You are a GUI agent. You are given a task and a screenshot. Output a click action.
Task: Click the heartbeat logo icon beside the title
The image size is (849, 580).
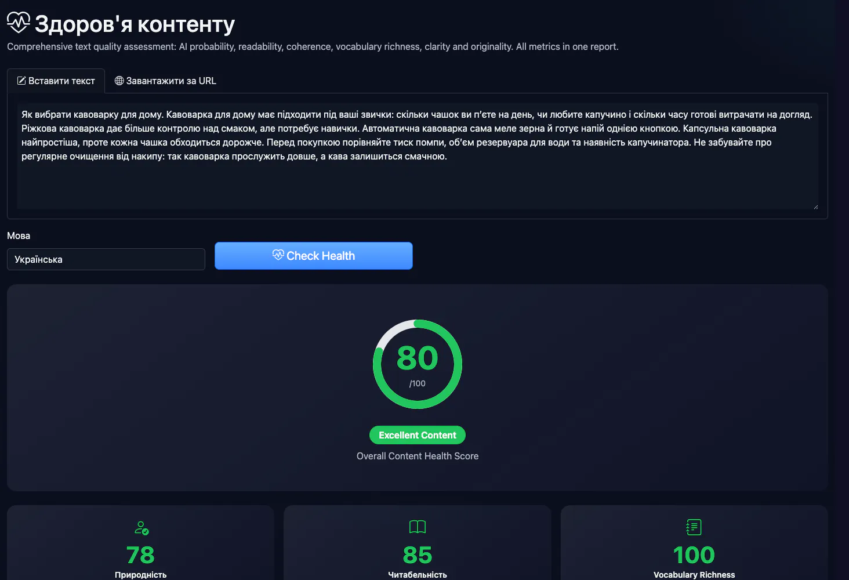coord(19,23)
